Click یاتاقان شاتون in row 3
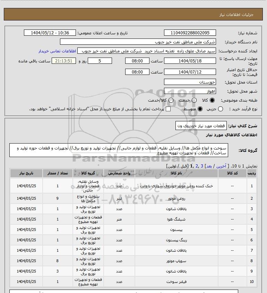Screen dimensions: 267x293 click(176, 209)
